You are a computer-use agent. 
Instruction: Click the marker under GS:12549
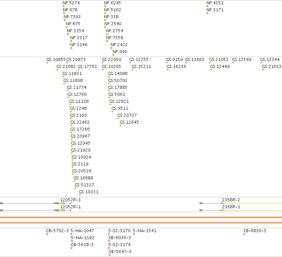(x=233, y=63)
